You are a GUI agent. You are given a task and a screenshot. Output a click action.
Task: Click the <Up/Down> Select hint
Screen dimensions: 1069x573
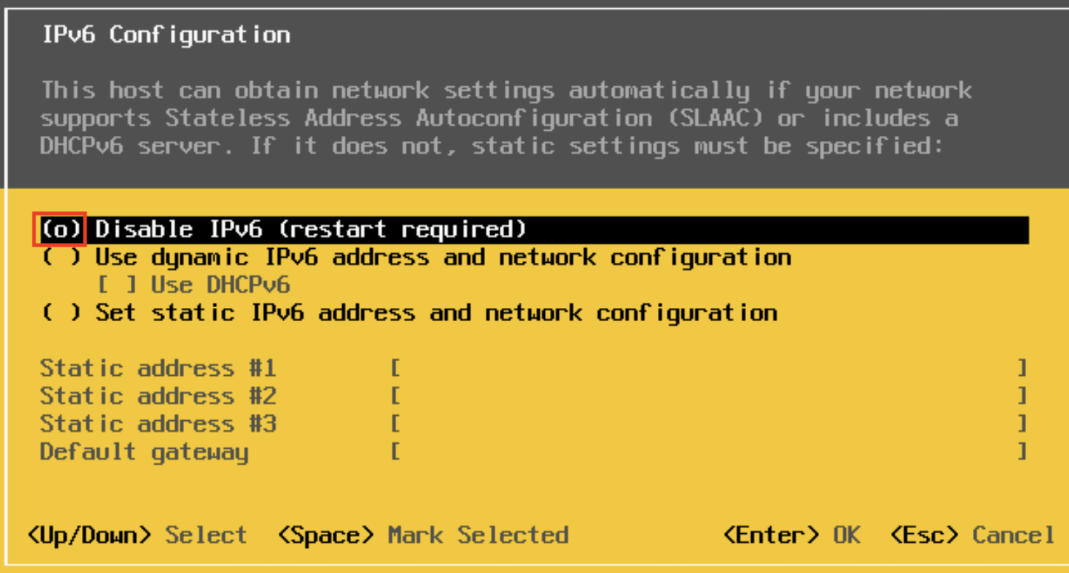(137, 535)
